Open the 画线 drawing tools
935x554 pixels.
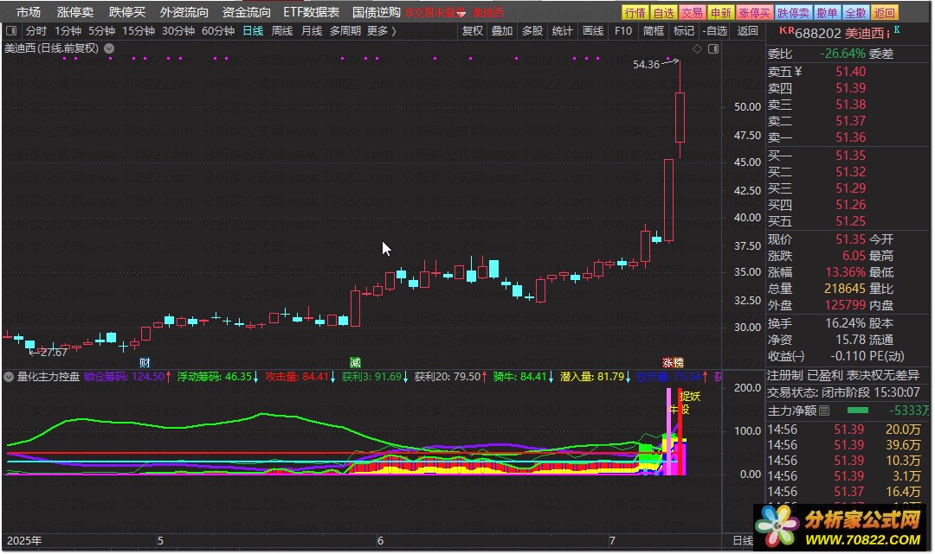[593, 30]
